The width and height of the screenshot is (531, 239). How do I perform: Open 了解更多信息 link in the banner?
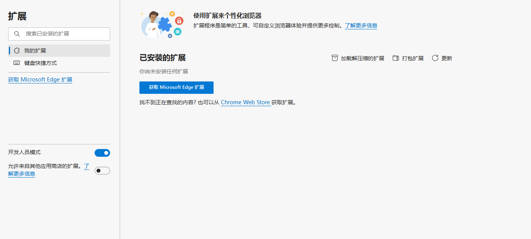pyautogui.click(x=361, y=25)
